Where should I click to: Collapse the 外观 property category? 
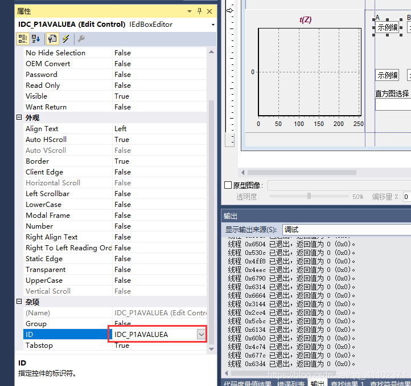coord(19,117)
